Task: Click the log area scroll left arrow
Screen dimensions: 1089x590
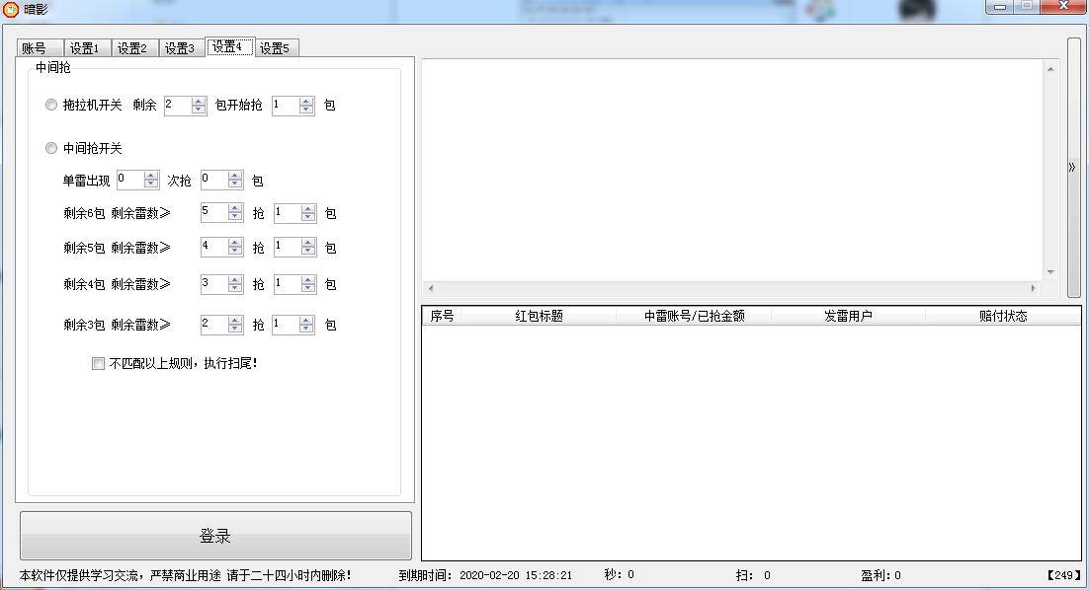Action: coord(431,288)
